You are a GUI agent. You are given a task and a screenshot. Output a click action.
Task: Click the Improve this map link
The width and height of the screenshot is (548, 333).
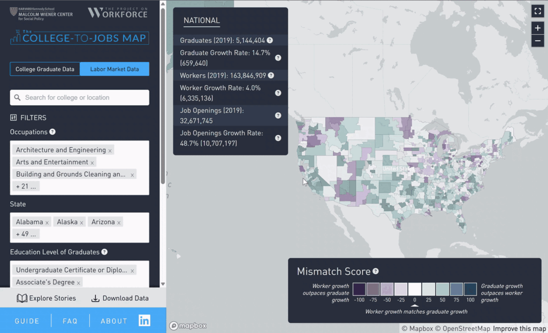520,328
